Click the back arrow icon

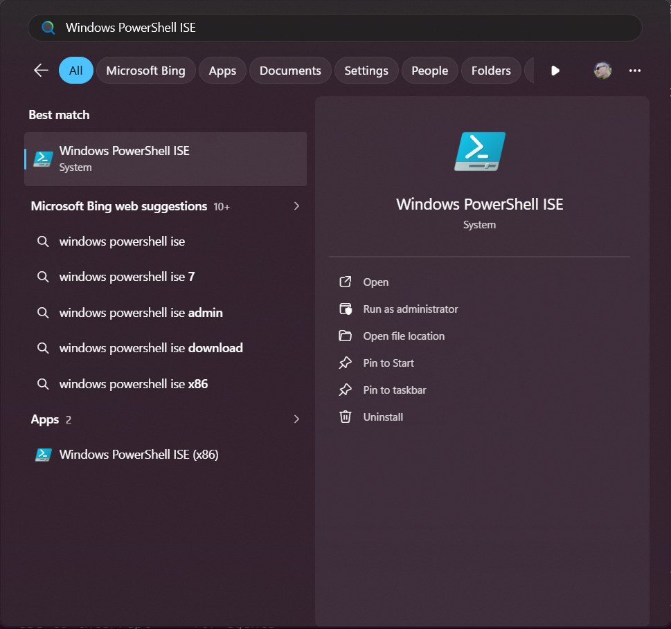pos(41,70)
